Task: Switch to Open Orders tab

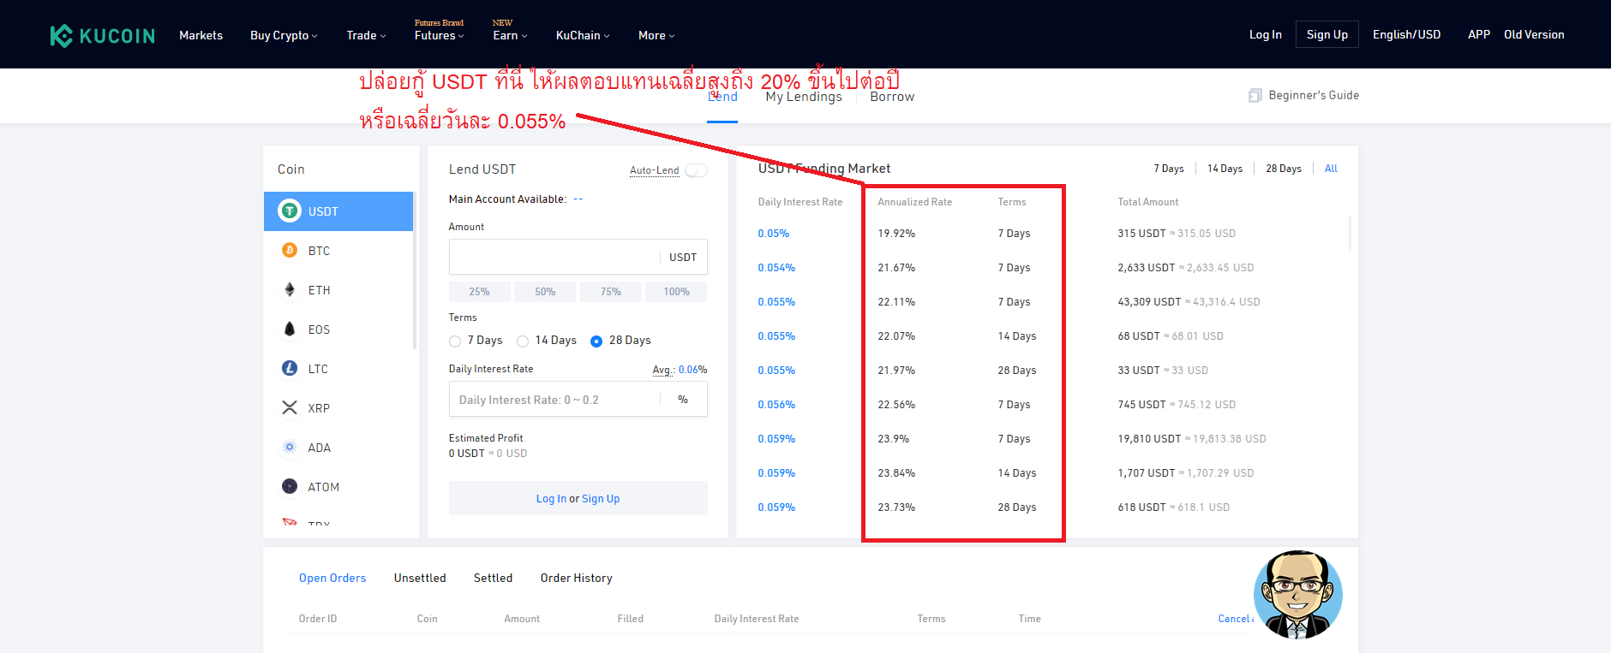Action: tap(332, 578)
